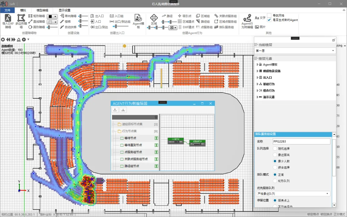
Task: Select the 随机选择 queue option
Action: tap(275, 149)
